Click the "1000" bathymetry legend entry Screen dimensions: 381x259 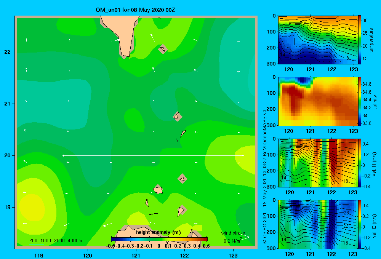coord(46,241)
